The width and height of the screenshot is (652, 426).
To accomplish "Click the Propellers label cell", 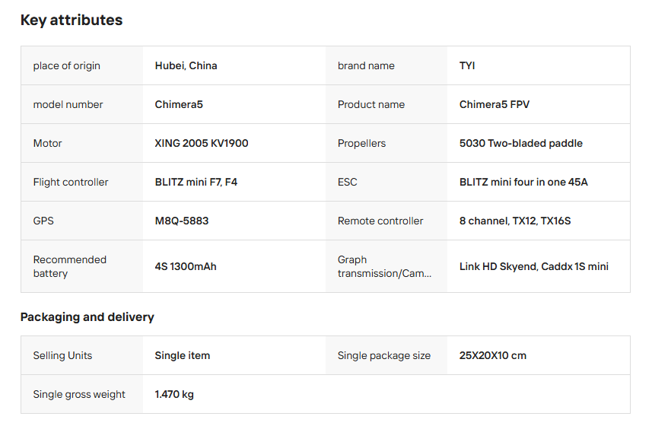I will tap(361, 144).
